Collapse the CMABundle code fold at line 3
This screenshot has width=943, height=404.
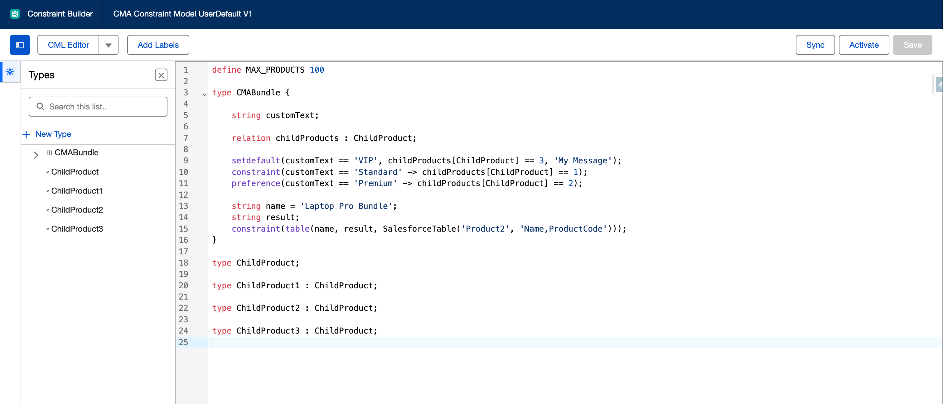coord(204,94)
